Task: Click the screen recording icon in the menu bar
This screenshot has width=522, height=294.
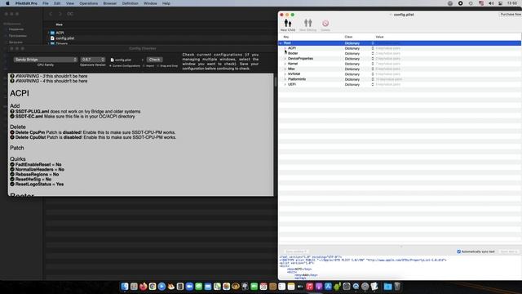Action: (460, 3)
